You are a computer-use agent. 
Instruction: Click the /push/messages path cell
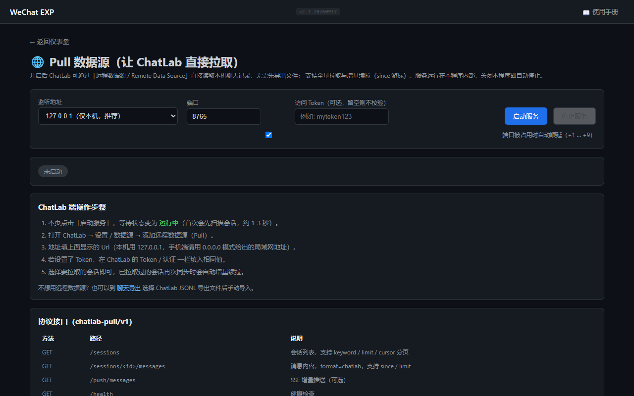coord(112,380)
